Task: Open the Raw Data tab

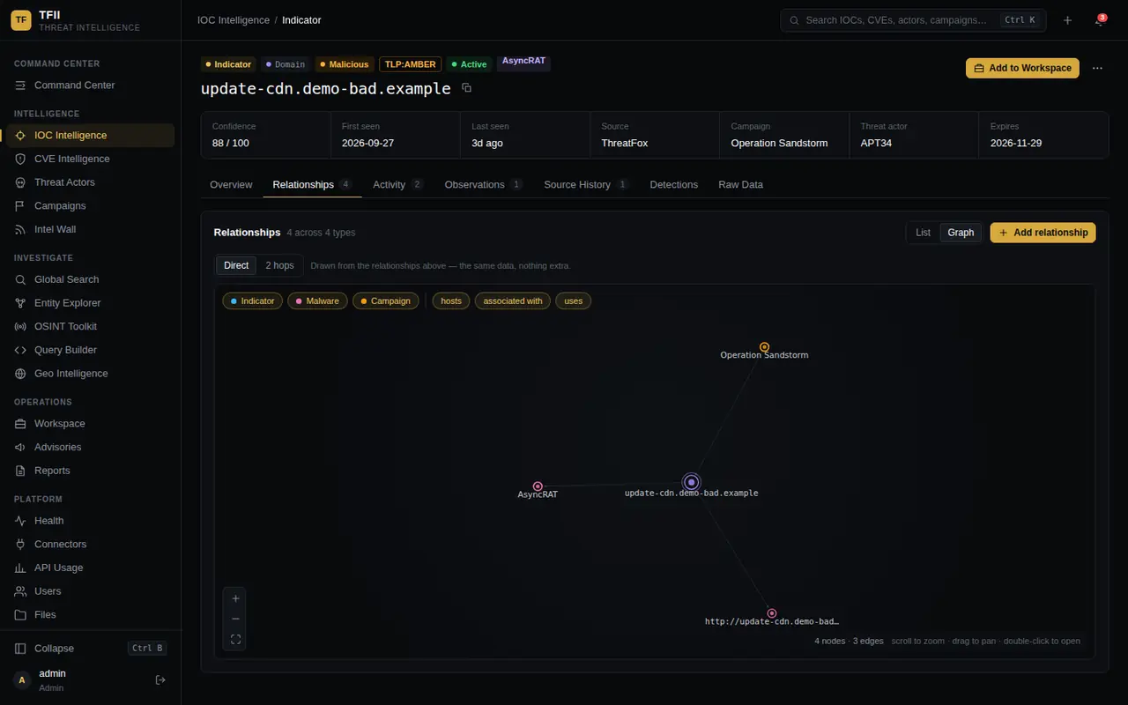Action: 741,184
